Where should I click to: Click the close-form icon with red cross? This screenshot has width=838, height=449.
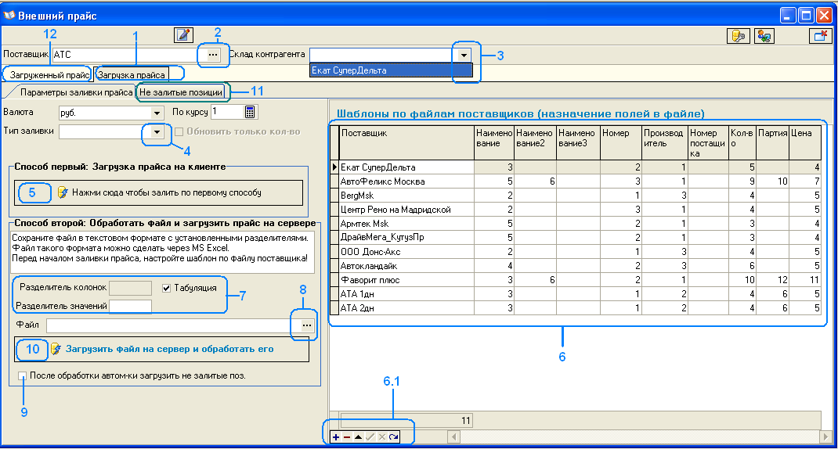[x=820, y=36]
